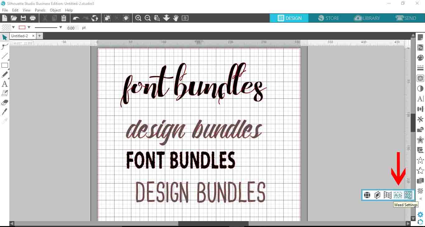Close the Untitled-2 tab
This screenshot has height=227, width=425.
(33, 36)
